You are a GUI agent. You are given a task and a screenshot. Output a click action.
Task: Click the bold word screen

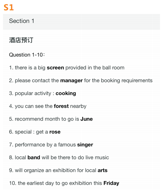pos(55,68)
